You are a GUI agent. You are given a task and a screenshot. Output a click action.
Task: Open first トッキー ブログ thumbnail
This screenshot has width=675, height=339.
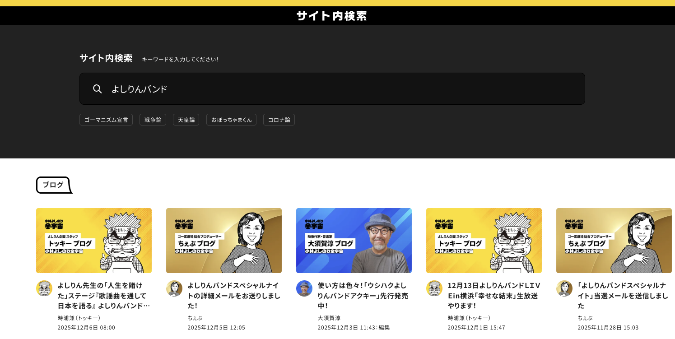click(94, 240)
